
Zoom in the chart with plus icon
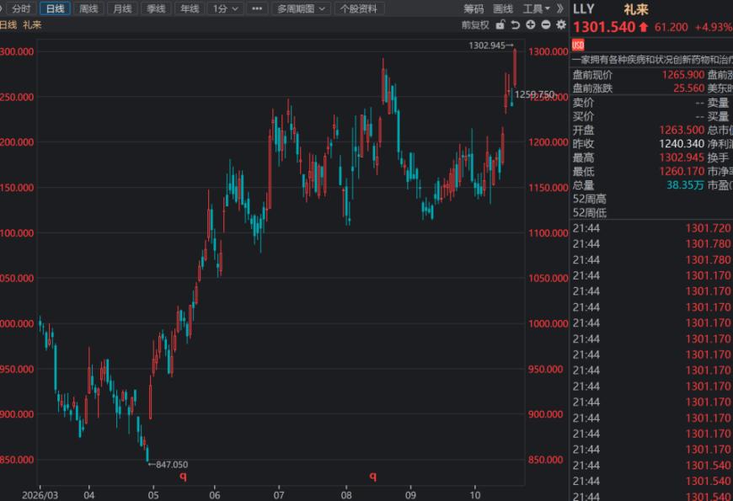[531, 24]
